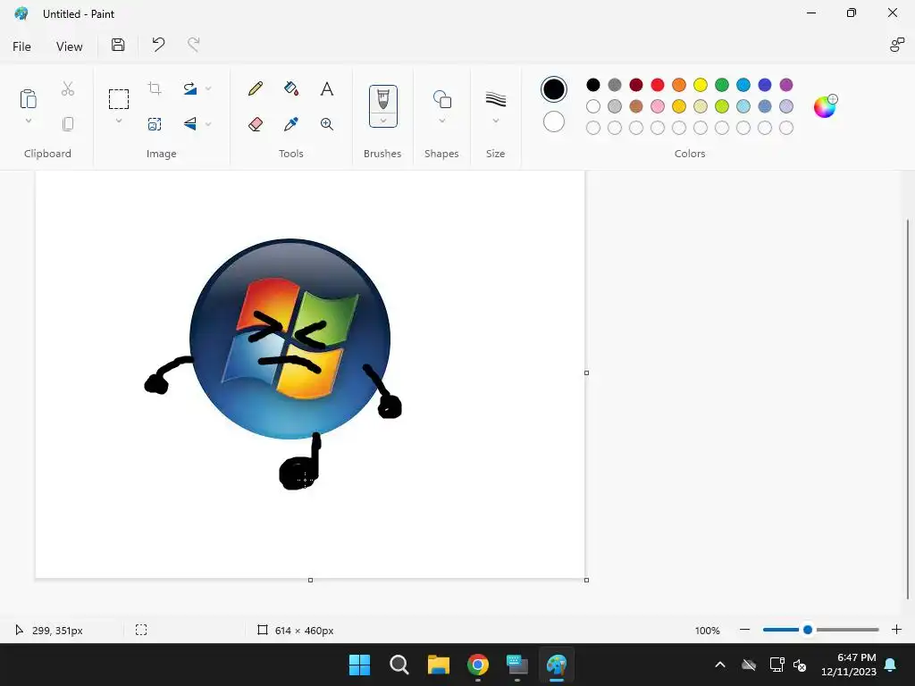Open the Edit colors wheel

(825, 107)
